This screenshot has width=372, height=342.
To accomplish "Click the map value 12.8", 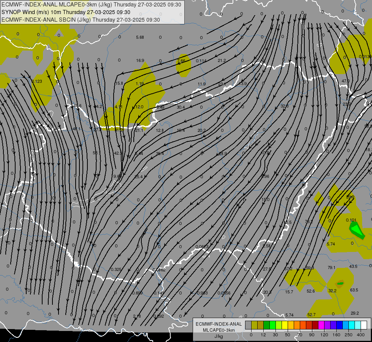I will tap(160, 130).
